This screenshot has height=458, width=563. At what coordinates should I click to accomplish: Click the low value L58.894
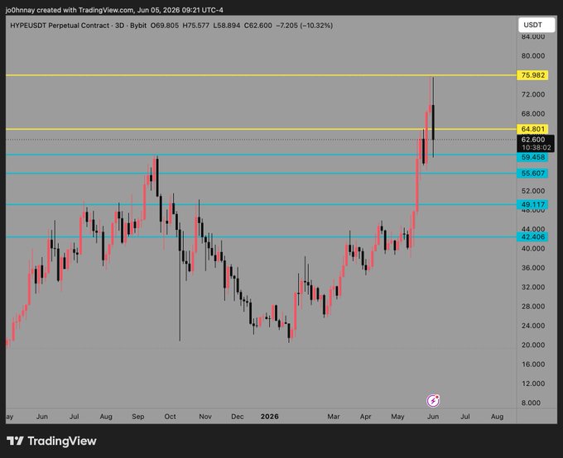point(227,26)
